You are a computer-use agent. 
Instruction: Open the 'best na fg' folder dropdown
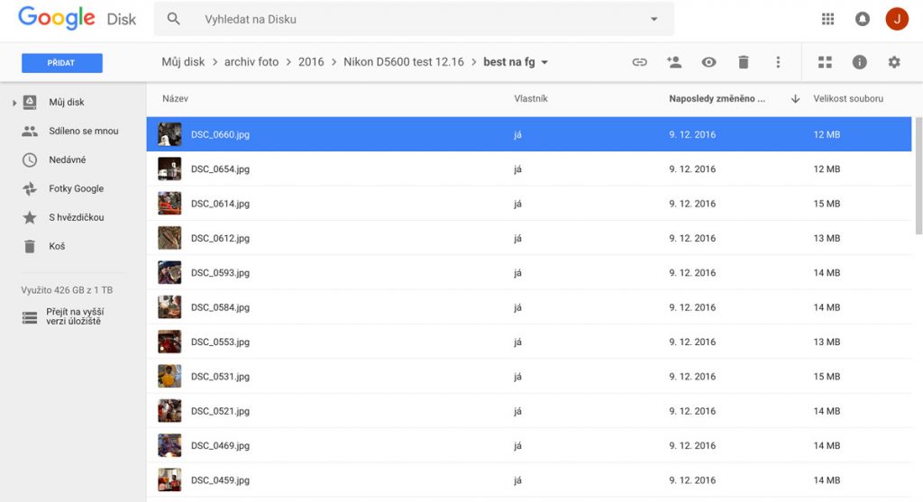[544, 63]
